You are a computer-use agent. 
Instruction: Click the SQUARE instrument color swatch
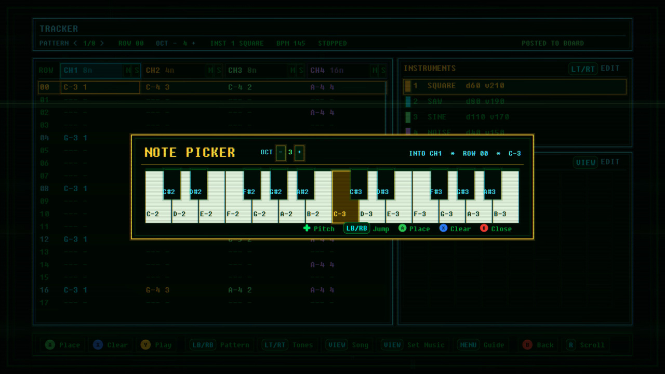[408, 86]
